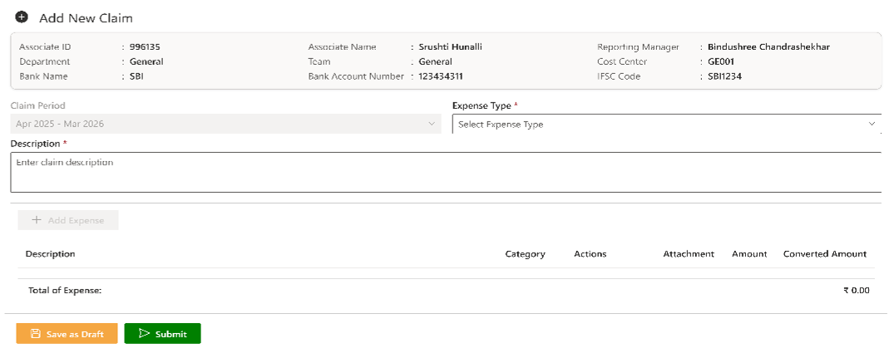Click the plus icon beside Add New Claim
This screenshot has width=894, height=363.
(x=22, y=17)
